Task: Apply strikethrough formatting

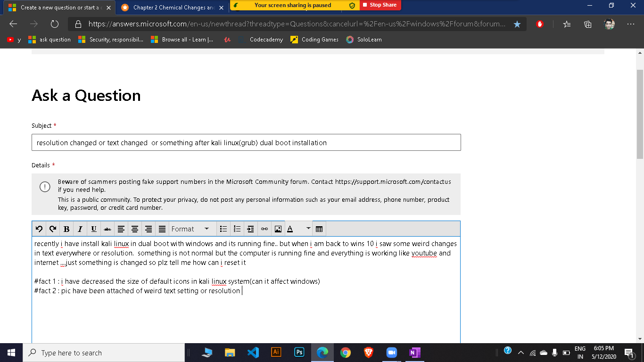Action: coord(107,229)
